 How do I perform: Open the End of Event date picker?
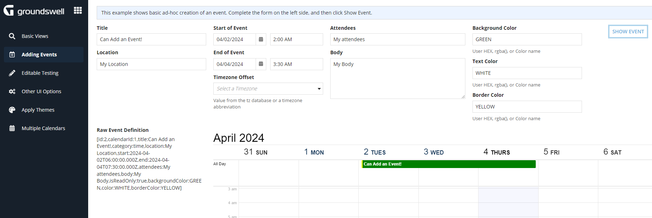261,64
